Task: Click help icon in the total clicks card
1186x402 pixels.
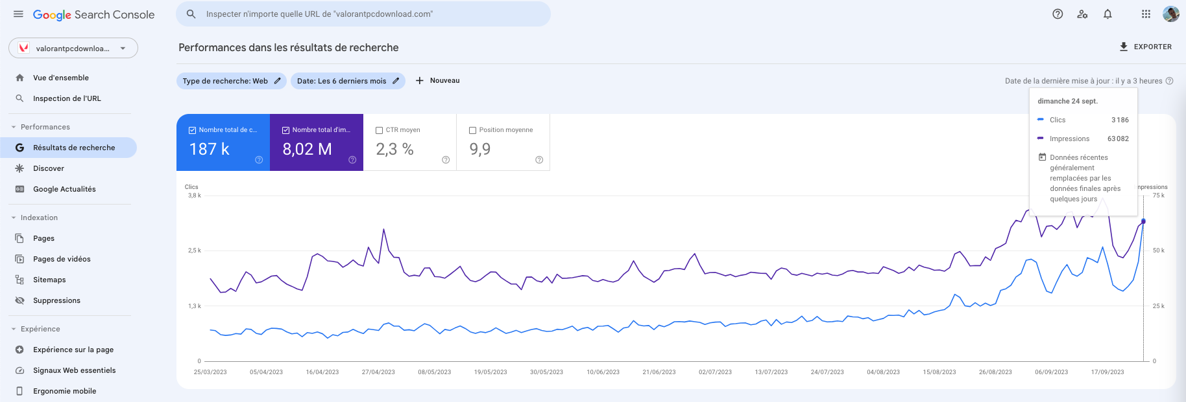Action: pyautogui.click(x=259, y=160)
